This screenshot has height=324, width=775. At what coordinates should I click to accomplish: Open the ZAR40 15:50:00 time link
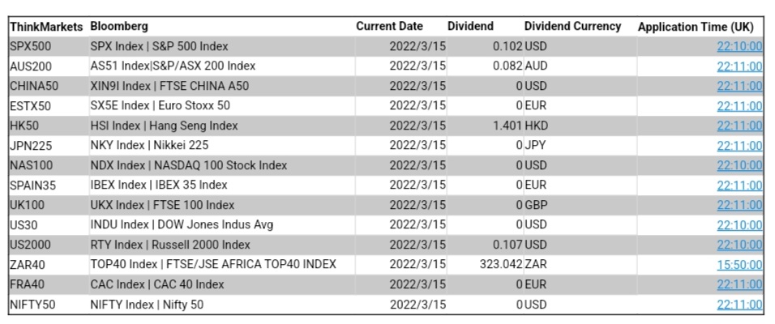tap(739, 265)
